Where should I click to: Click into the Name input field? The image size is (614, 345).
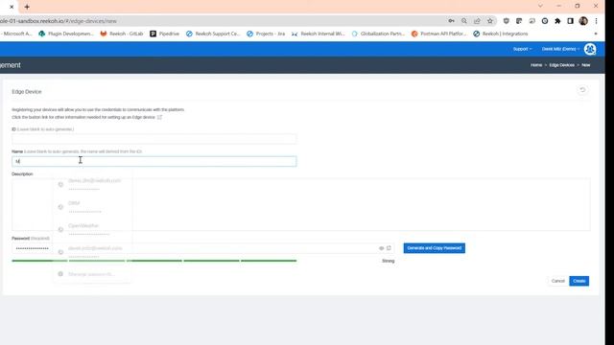(153, 161)
